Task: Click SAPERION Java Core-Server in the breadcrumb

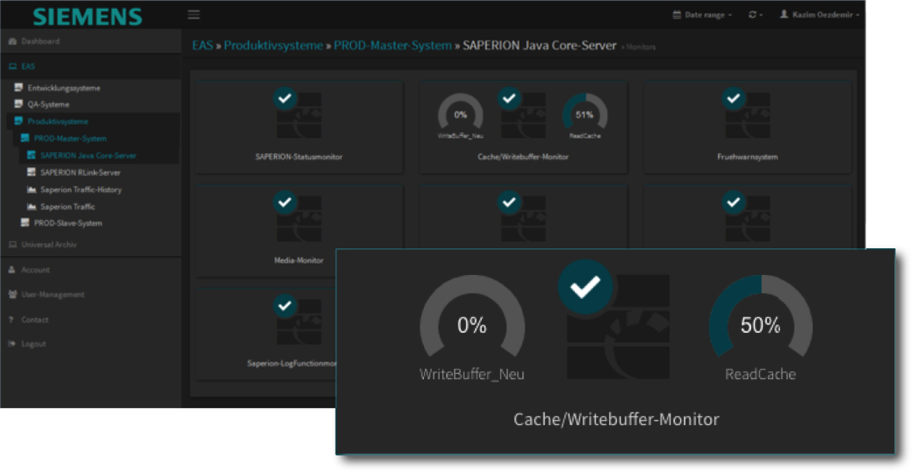Action: click(x=540, y=46)
